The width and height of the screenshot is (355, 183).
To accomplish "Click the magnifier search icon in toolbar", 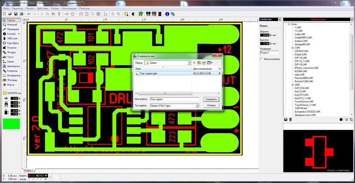I will pos(126,14).
